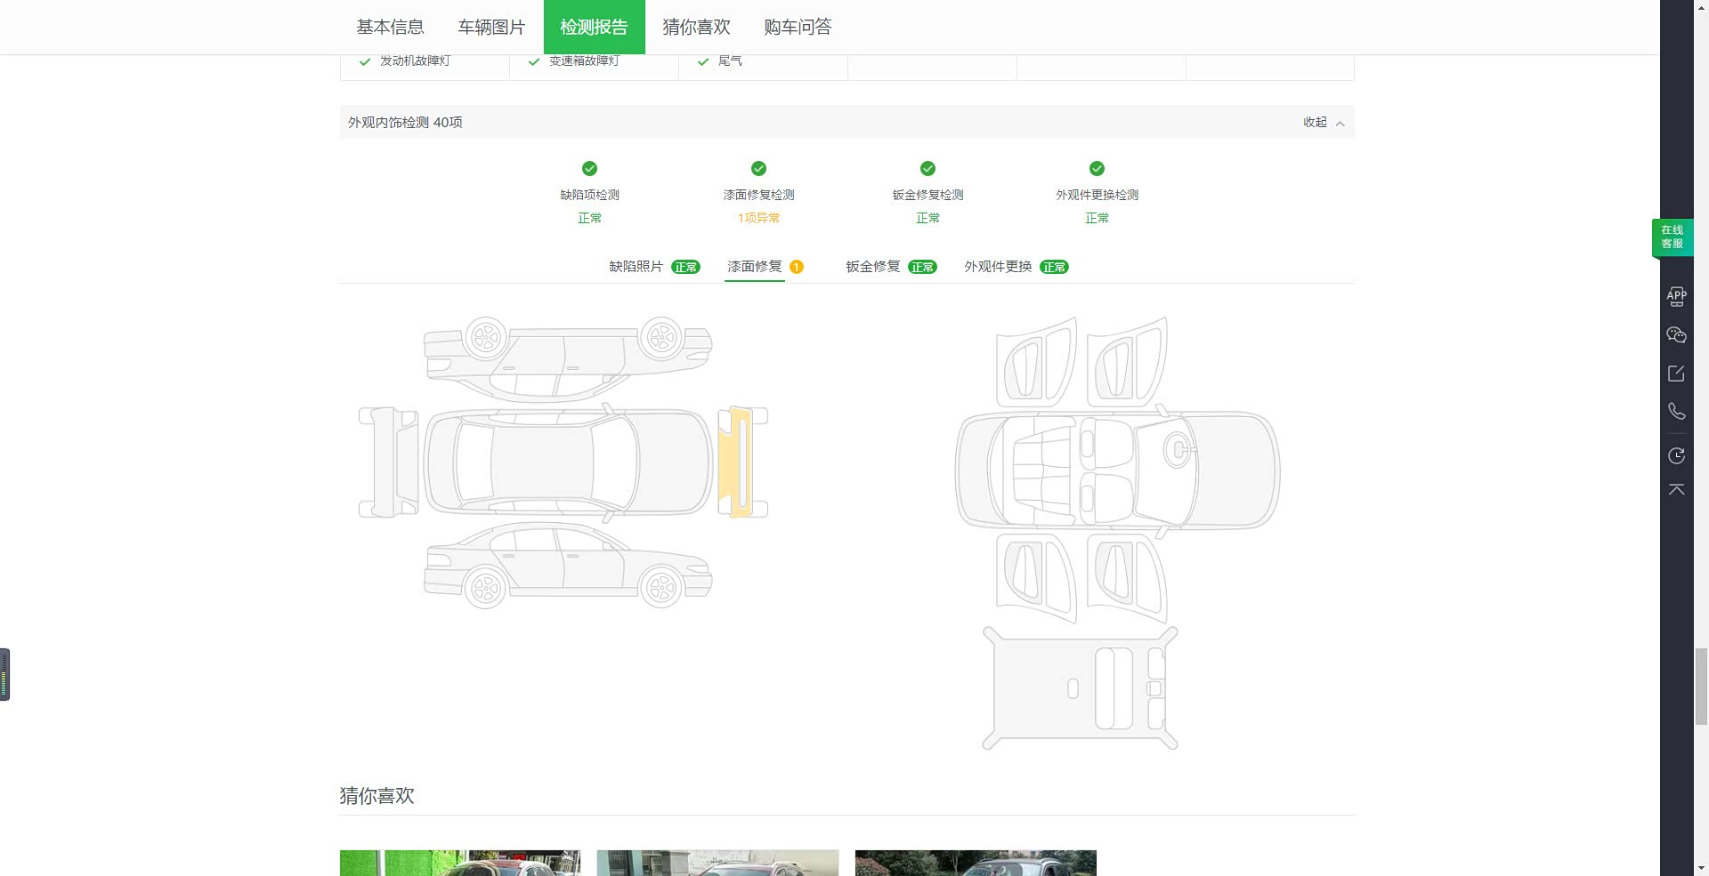Viewport: 1709px width, 876px height.
Task: Click green check above 缺陷项检测
Action: (589, 168)
